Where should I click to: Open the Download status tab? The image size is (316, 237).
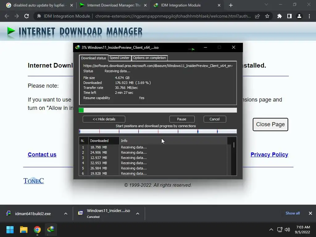tap(94, 58)
